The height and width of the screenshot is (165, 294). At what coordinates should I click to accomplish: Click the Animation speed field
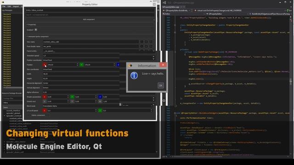pyautogui.click(x=81, y=55)
